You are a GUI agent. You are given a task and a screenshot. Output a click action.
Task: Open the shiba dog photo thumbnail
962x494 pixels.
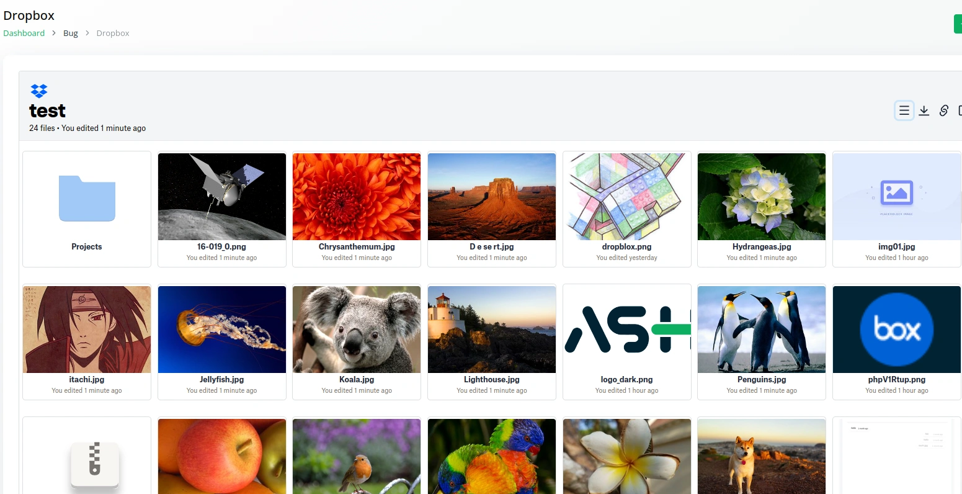[x=762, y=456]
